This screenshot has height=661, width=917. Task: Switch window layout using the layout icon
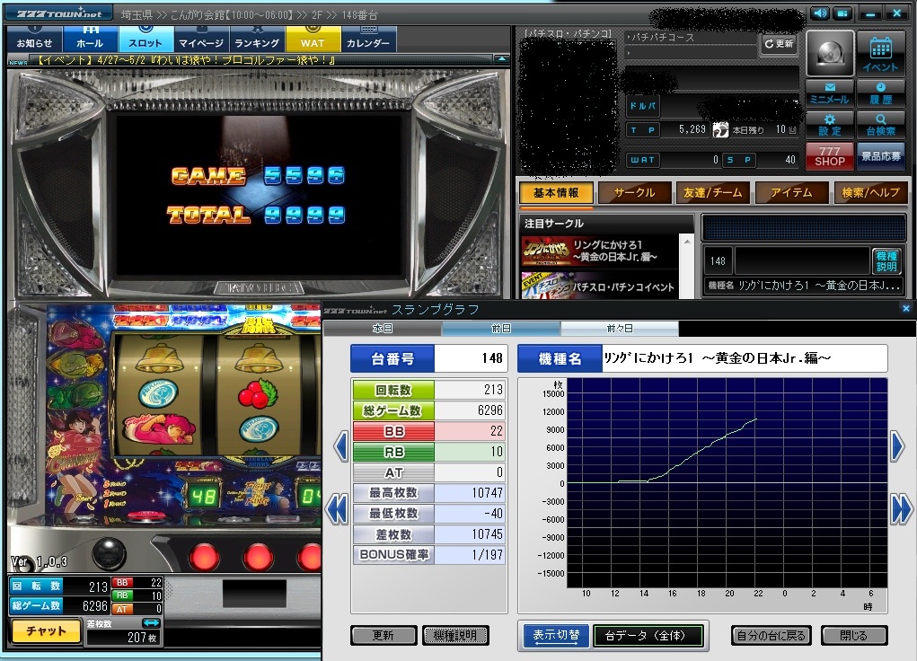tap(842, 13)
